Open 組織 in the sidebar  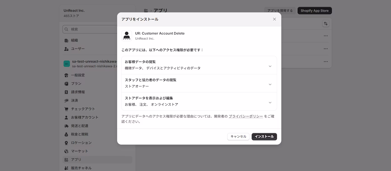97,40
